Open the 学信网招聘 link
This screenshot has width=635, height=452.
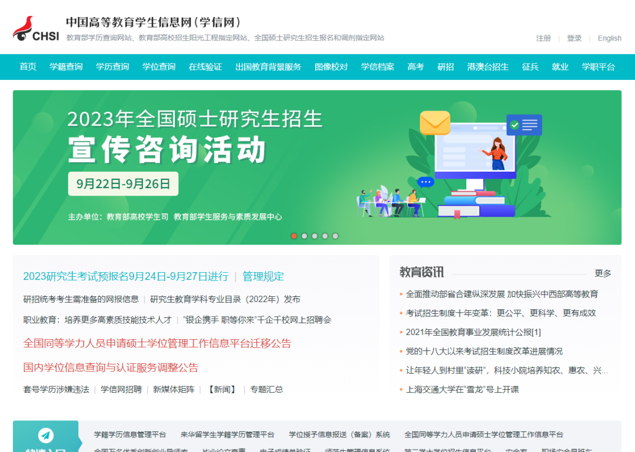pos(121,389)
